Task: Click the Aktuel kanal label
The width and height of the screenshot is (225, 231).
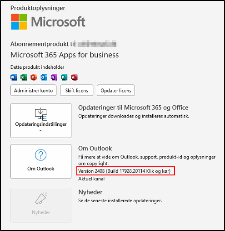Action: pyautogui.click(x=91, y=179)
